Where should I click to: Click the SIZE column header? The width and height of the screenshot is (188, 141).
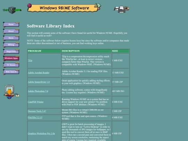pos(120,51)
